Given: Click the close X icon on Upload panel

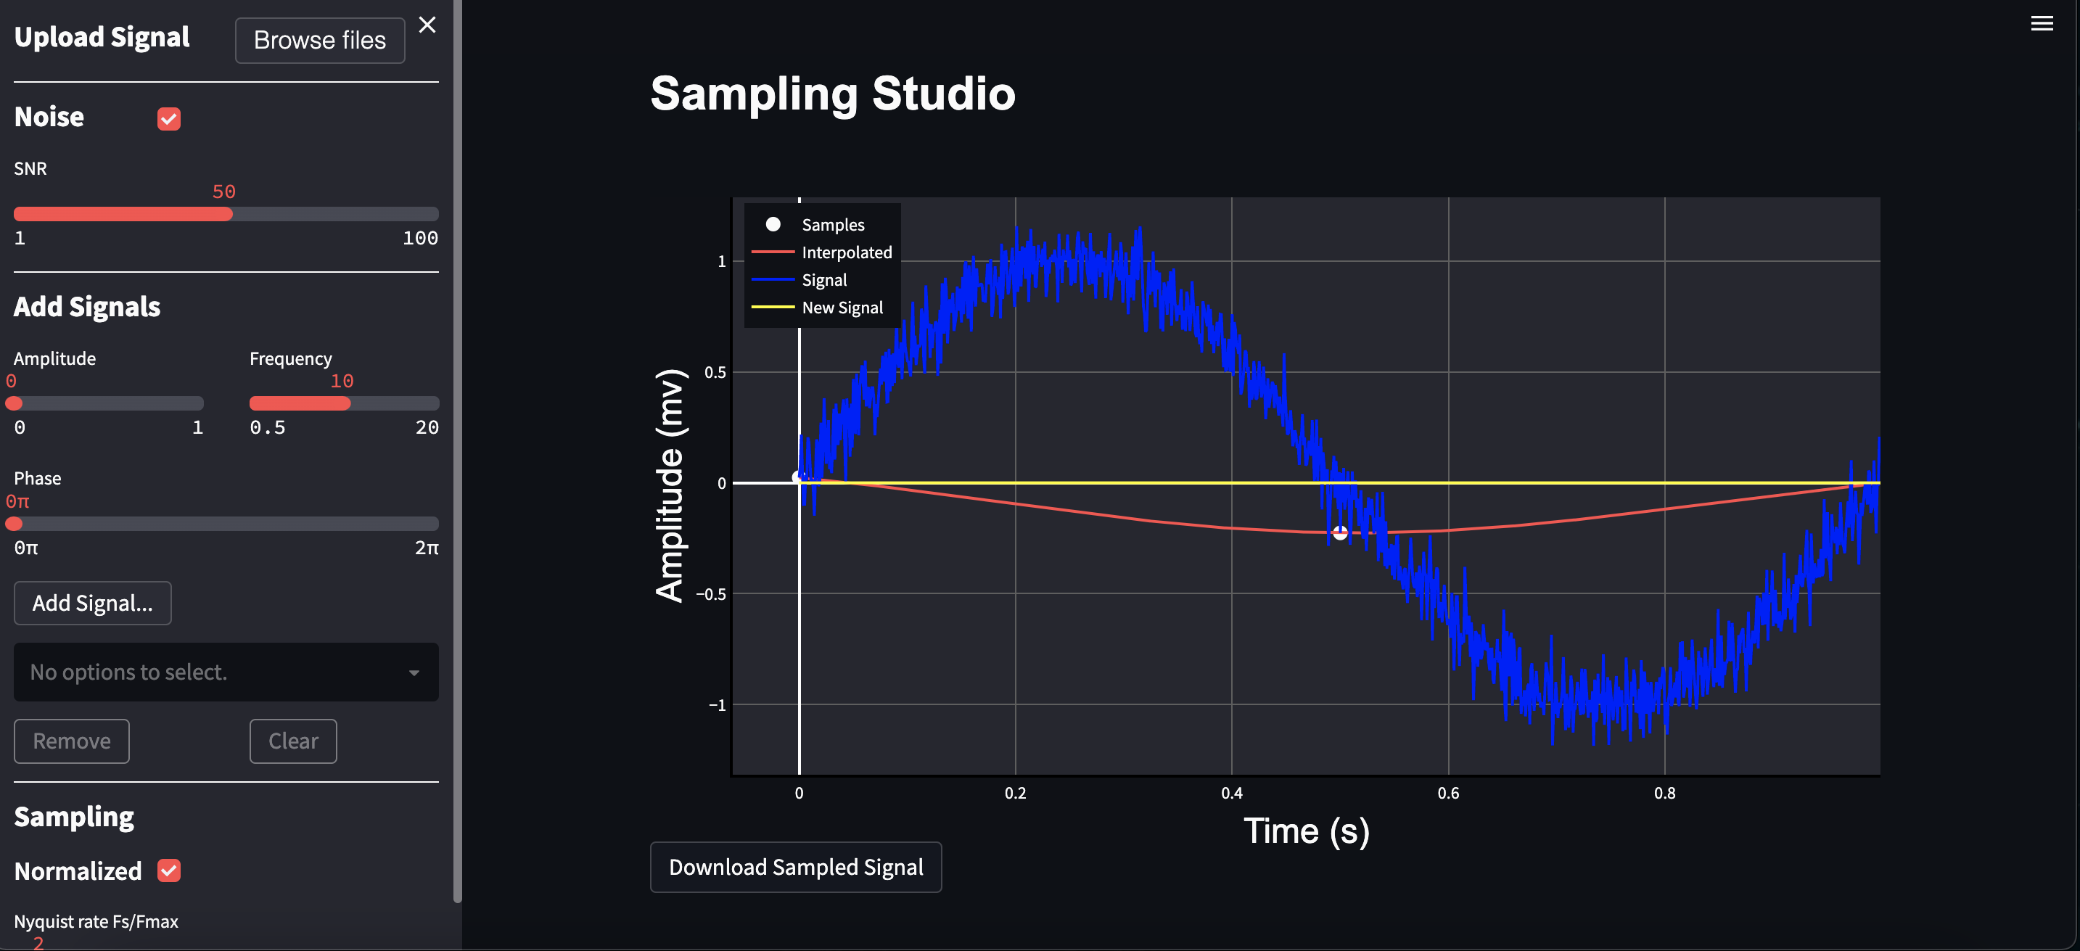Looking at the screenshot, I should (x=427, y=24).
